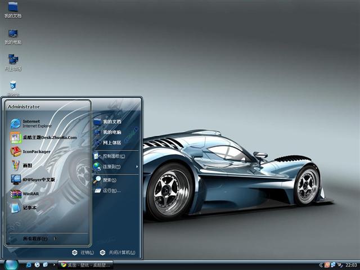360x270 pixels.
Task: Open 画图 (Paint) from the Start menu
Action: coord(25,165)
